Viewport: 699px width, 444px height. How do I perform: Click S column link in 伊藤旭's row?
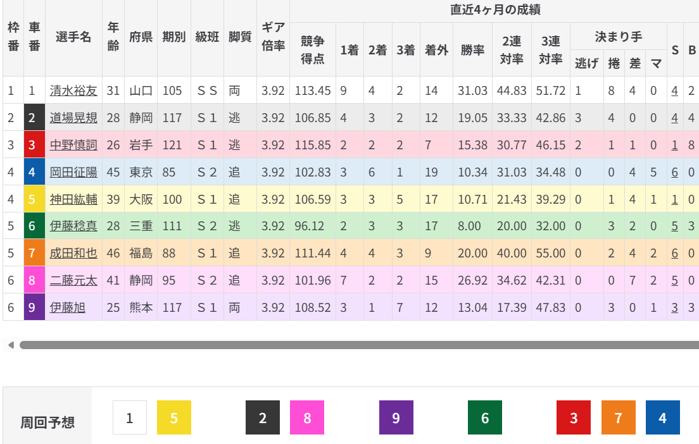(675, 307)
